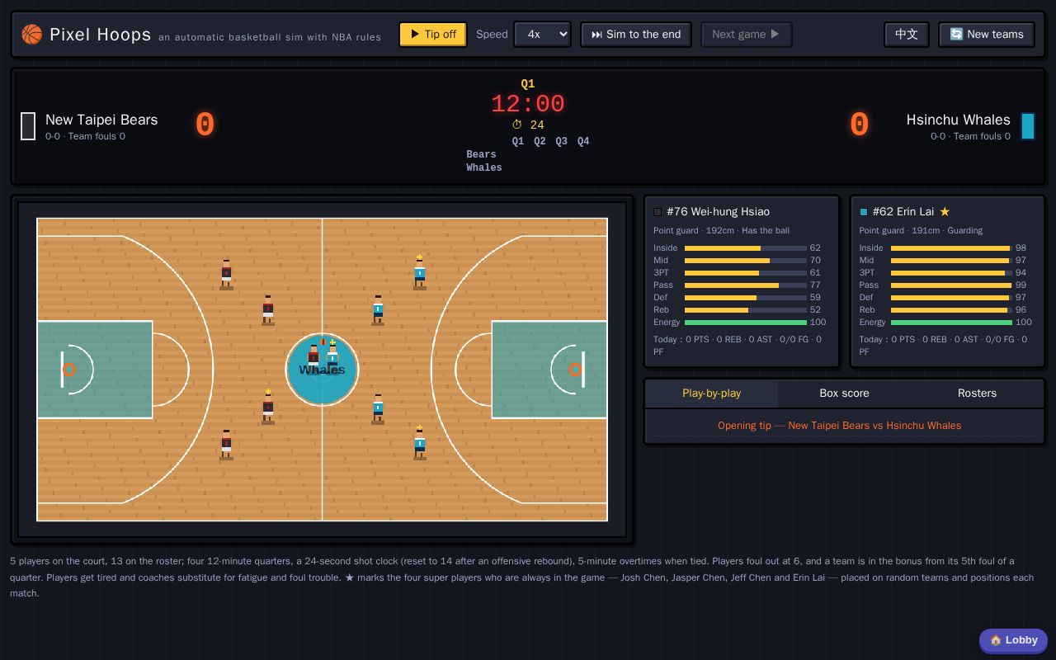Click Erin Lai's Energy bar

(x=951, y=323)
